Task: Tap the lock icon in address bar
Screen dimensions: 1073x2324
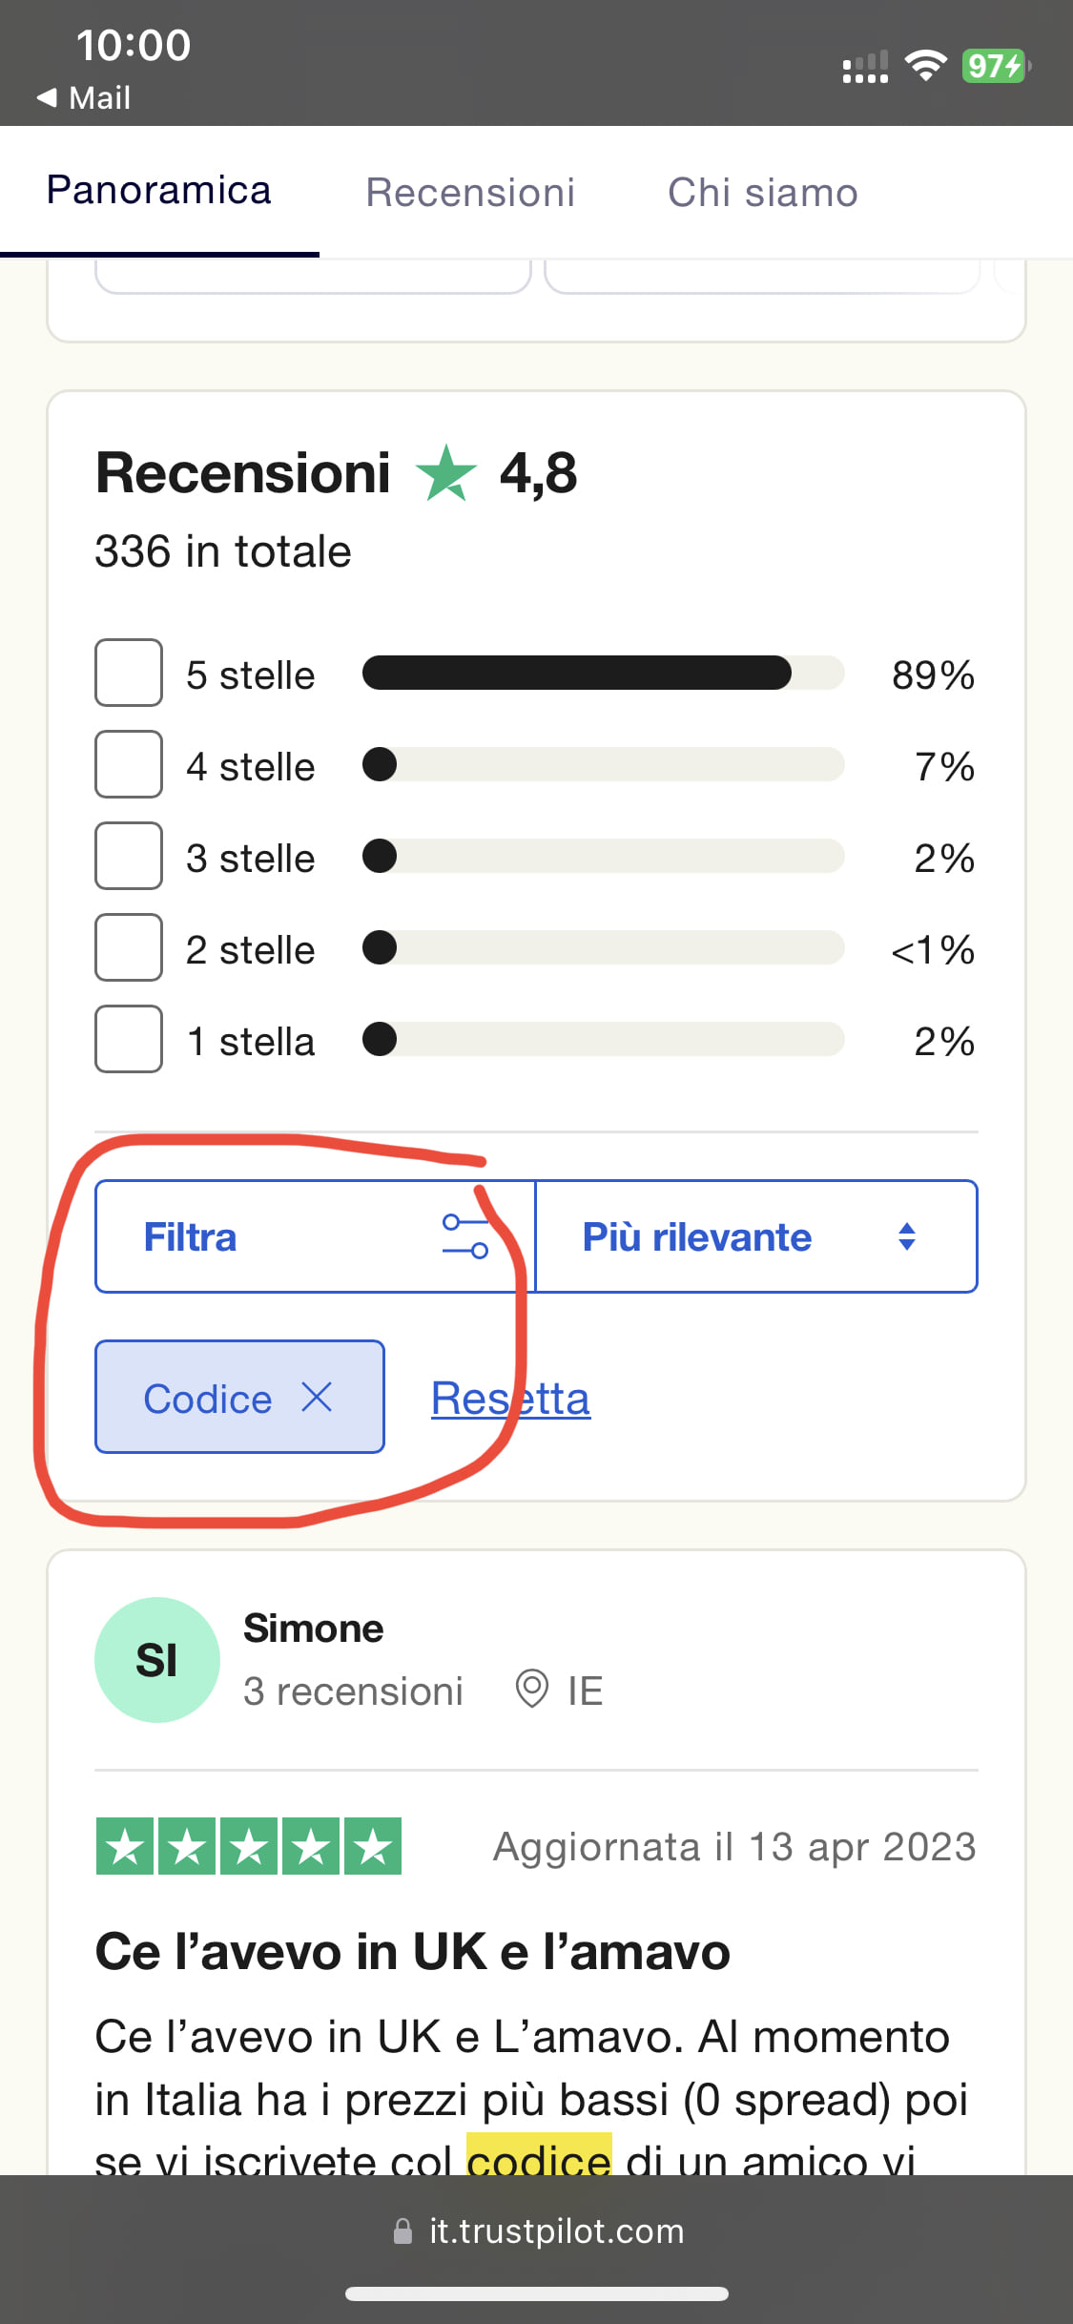Action: coord(403,2231)
